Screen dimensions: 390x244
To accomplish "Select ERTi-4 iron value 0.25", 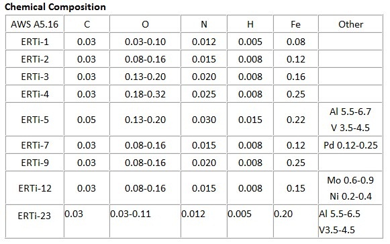I will [296, 94].
